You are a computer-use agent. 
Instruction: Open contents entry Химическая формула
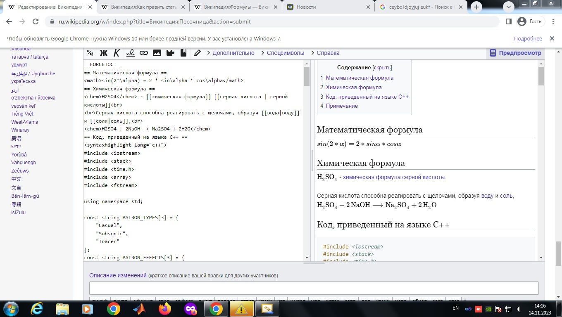click(354, 87)
